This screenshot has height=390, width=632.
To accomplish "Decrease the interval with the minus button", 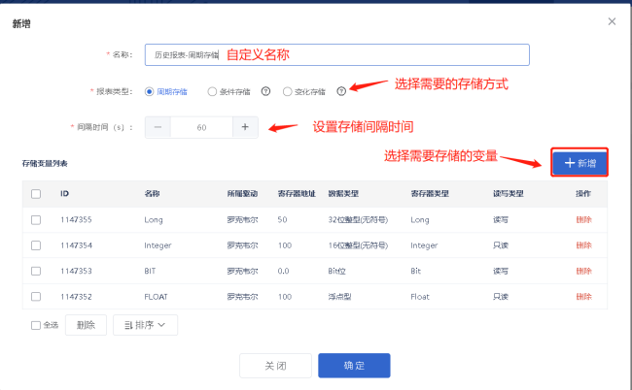I will [158, 127].
